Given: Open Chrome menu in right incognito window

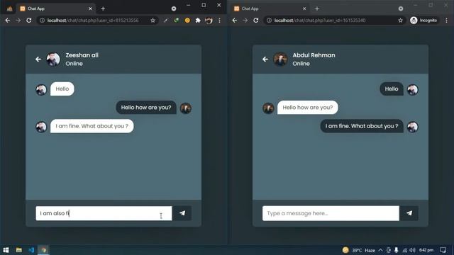Looking at the screenshot, I should pos(446,21).
